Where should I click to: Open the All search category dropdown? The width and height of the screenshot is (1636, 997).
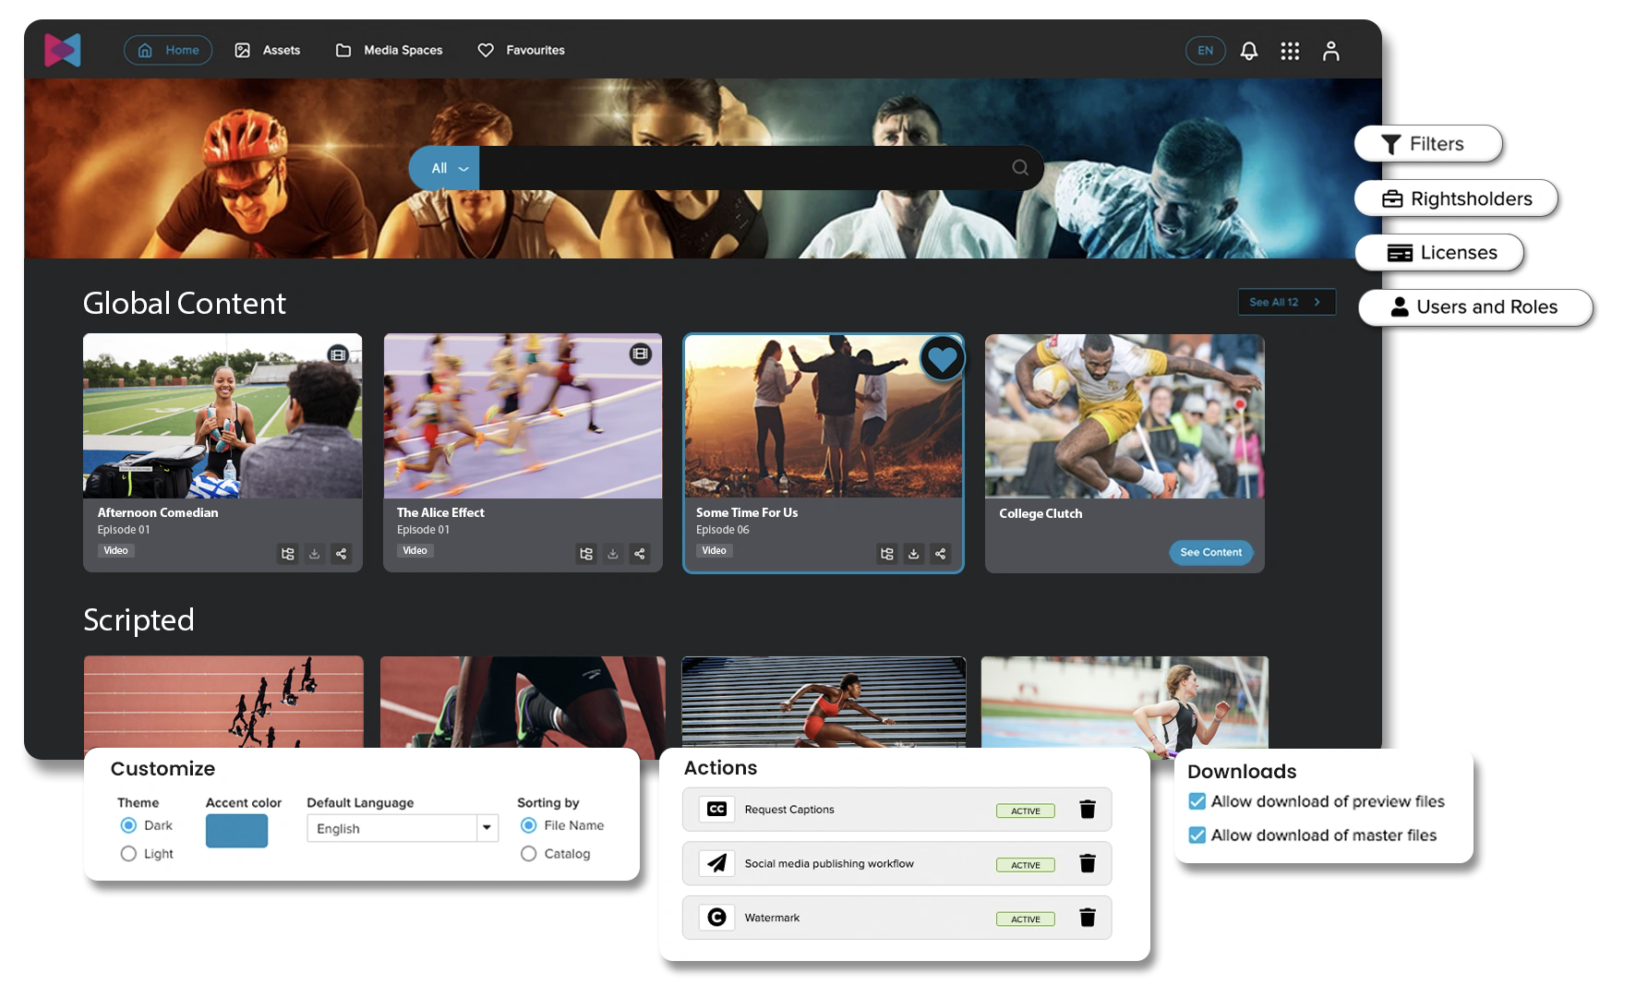443,168
